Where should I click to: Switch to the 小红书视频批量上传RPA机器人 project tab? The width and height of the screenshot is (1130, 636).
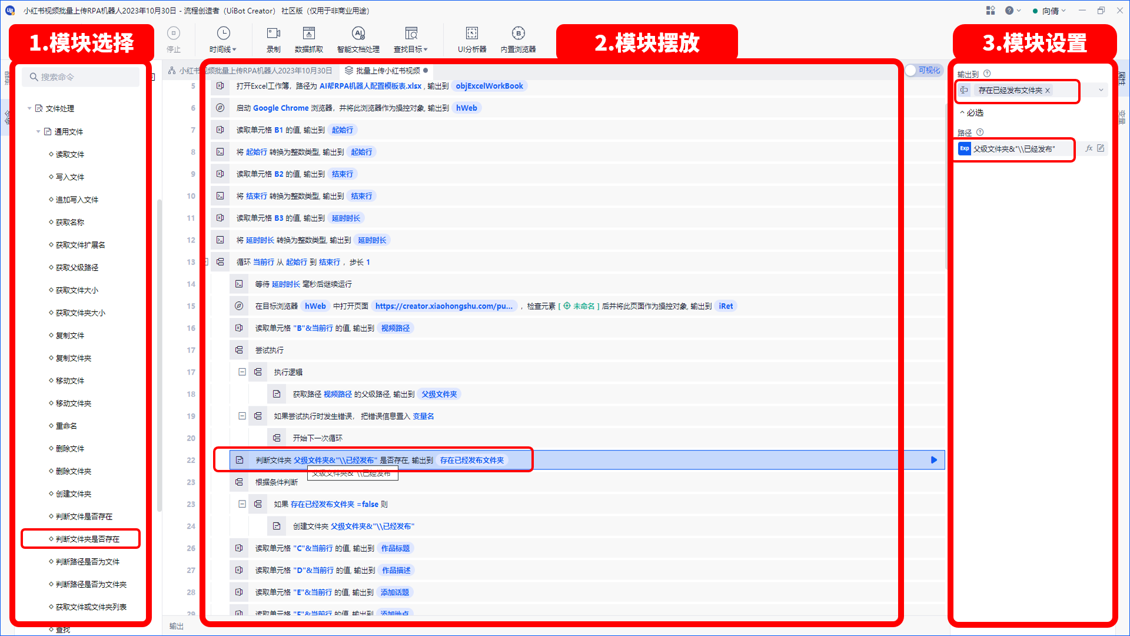[250, 71]
